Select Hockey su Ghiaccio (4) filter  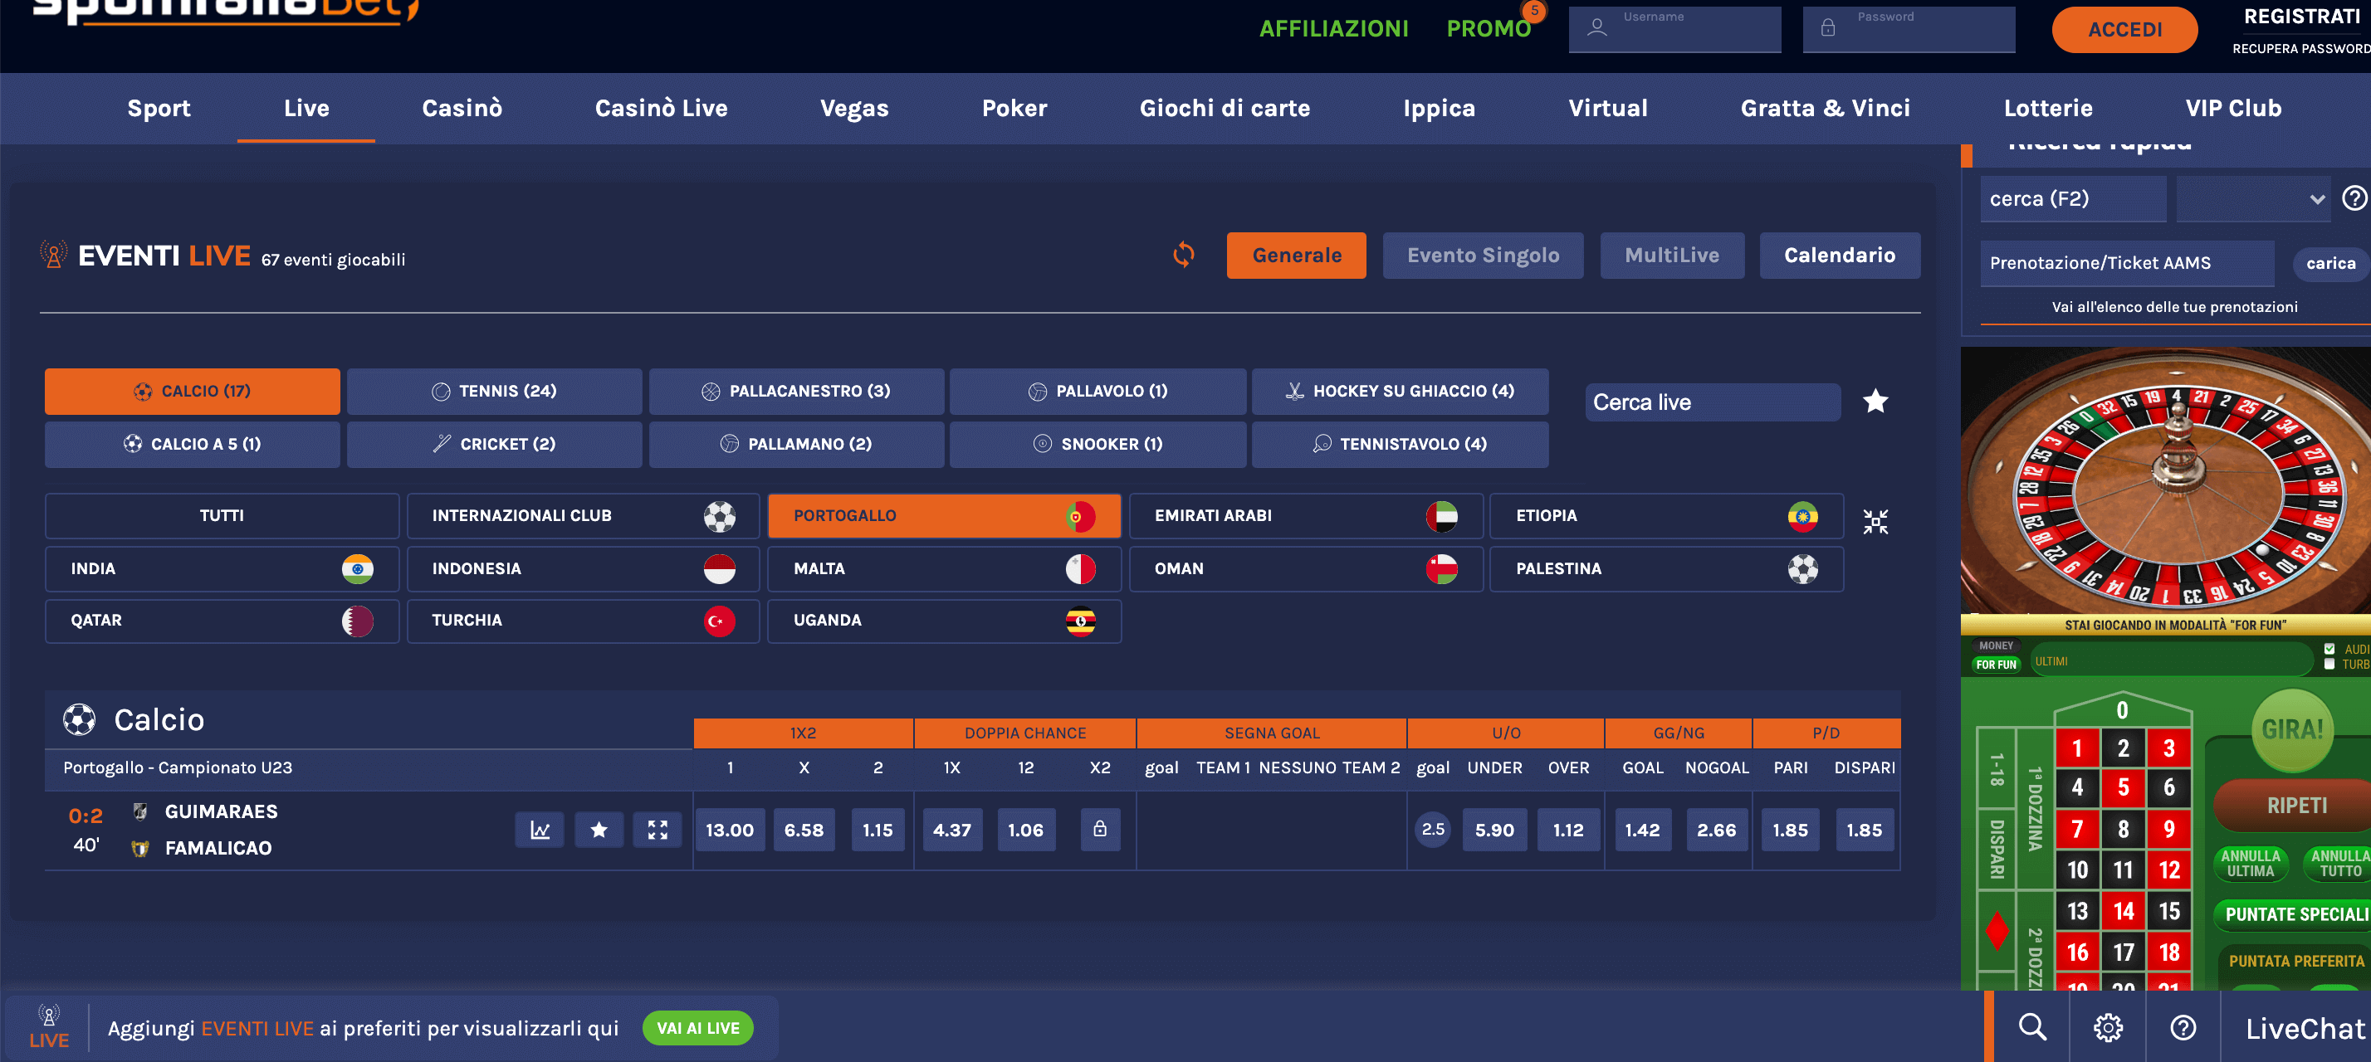pyautogui.click(x=1400, y=392)
